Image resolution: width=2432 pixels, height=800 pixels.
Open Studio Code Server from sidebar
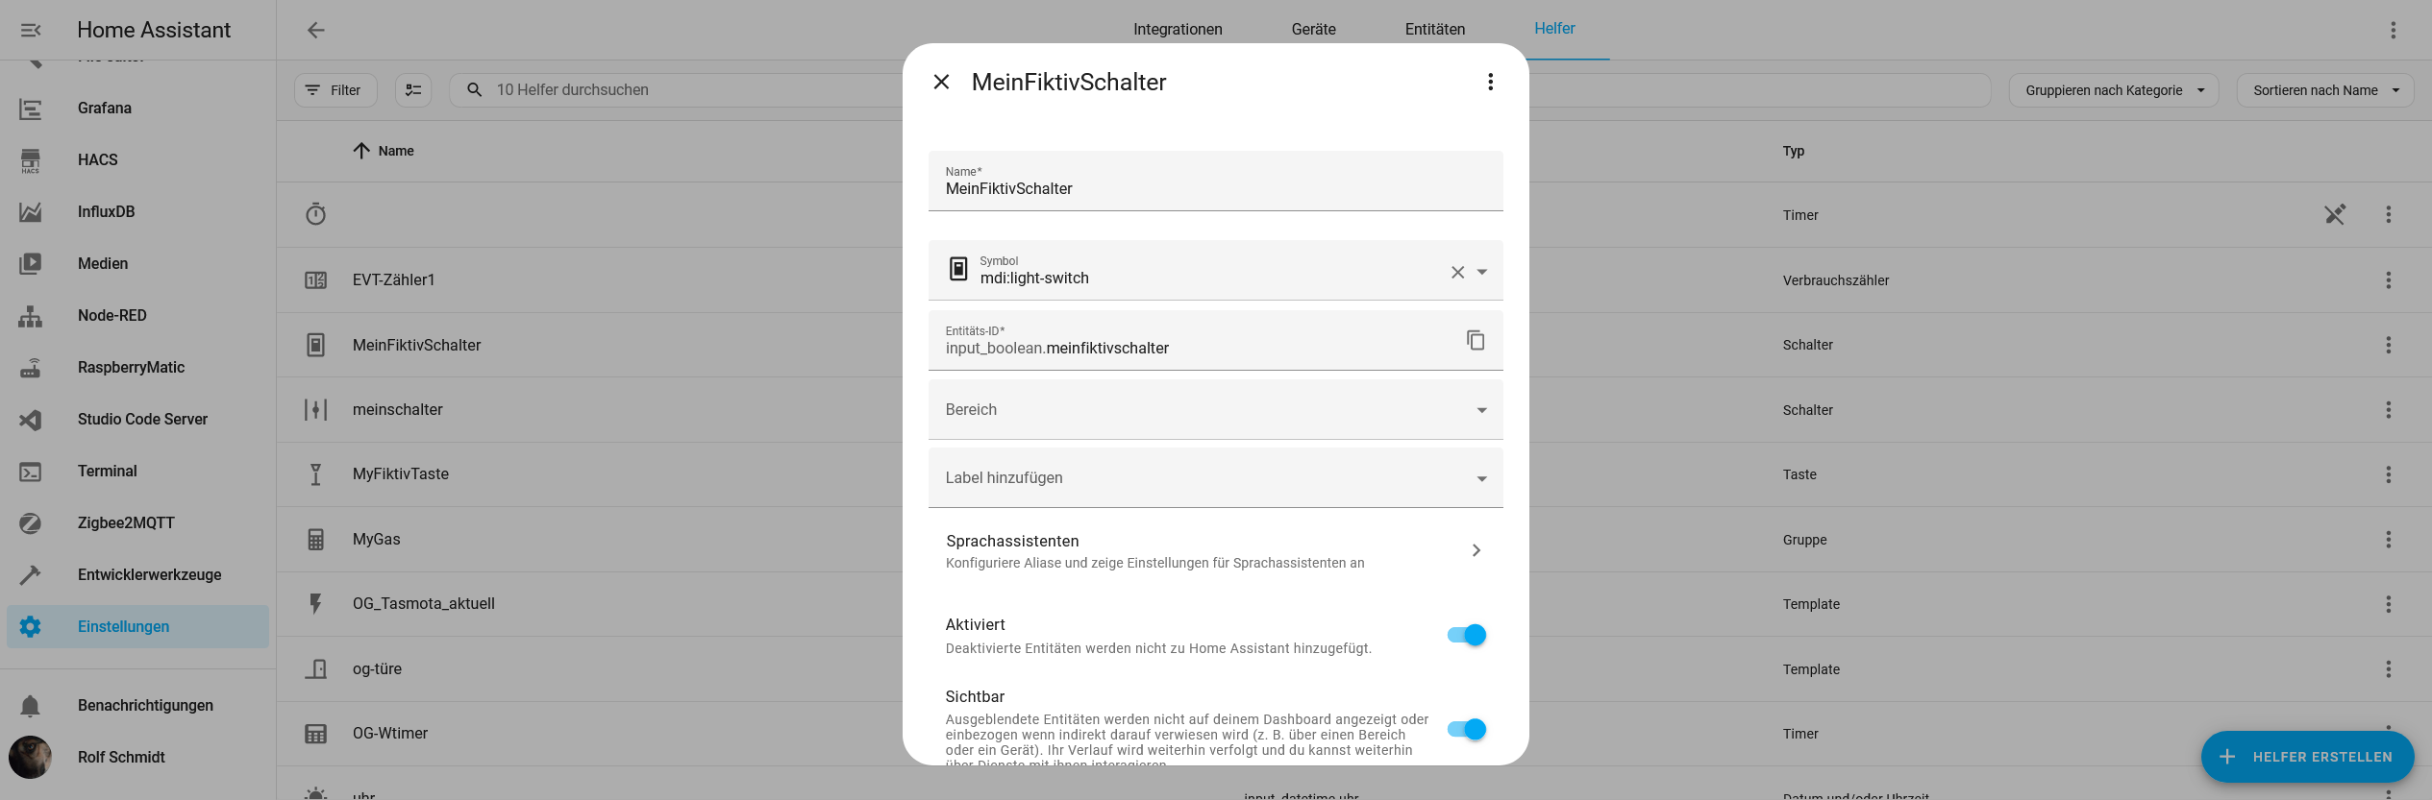click(142, 419)
